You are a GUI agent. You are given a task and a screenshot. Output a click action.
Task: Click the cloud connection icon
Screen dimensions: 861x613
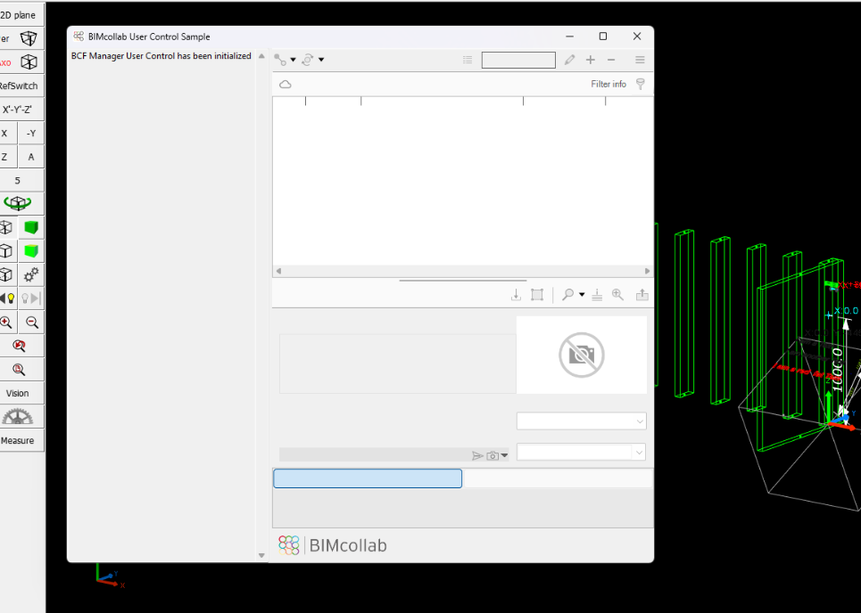click(285, 85)
